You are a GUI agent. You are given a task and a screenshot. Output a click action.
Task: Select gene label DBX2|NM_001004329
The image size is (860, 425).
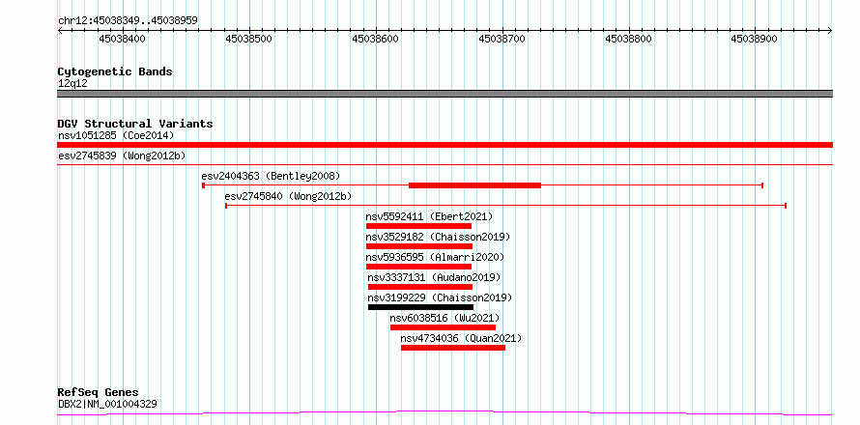coord(107,404)
